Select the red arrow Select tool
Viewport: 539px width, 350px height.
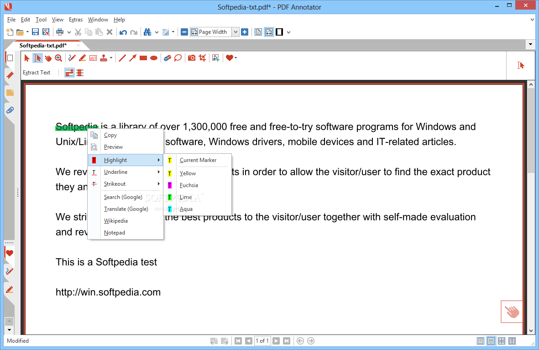(x=27, y=58)
